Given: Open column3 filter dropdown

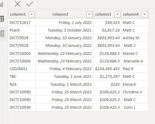Looking at the screenshot, I should pos(117,14).
